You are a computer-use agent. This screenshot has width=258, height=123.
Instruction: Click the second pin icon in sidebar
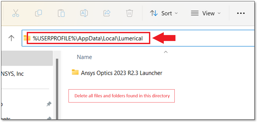tap(49, 118)
